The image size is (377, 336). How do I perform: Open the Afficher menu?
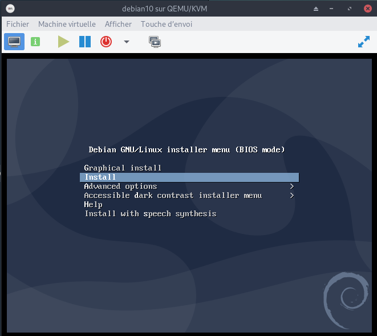118,24
